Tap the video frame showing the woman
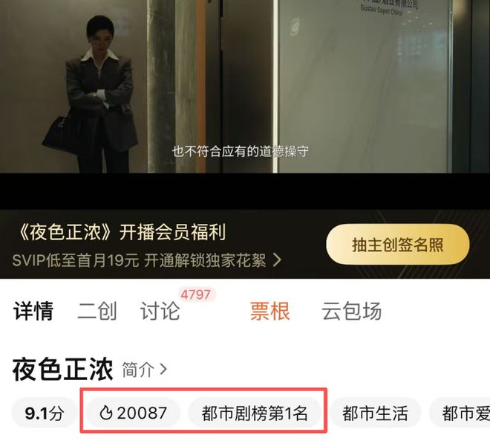Viewport: 490px width, 441px height. [245, 86]
